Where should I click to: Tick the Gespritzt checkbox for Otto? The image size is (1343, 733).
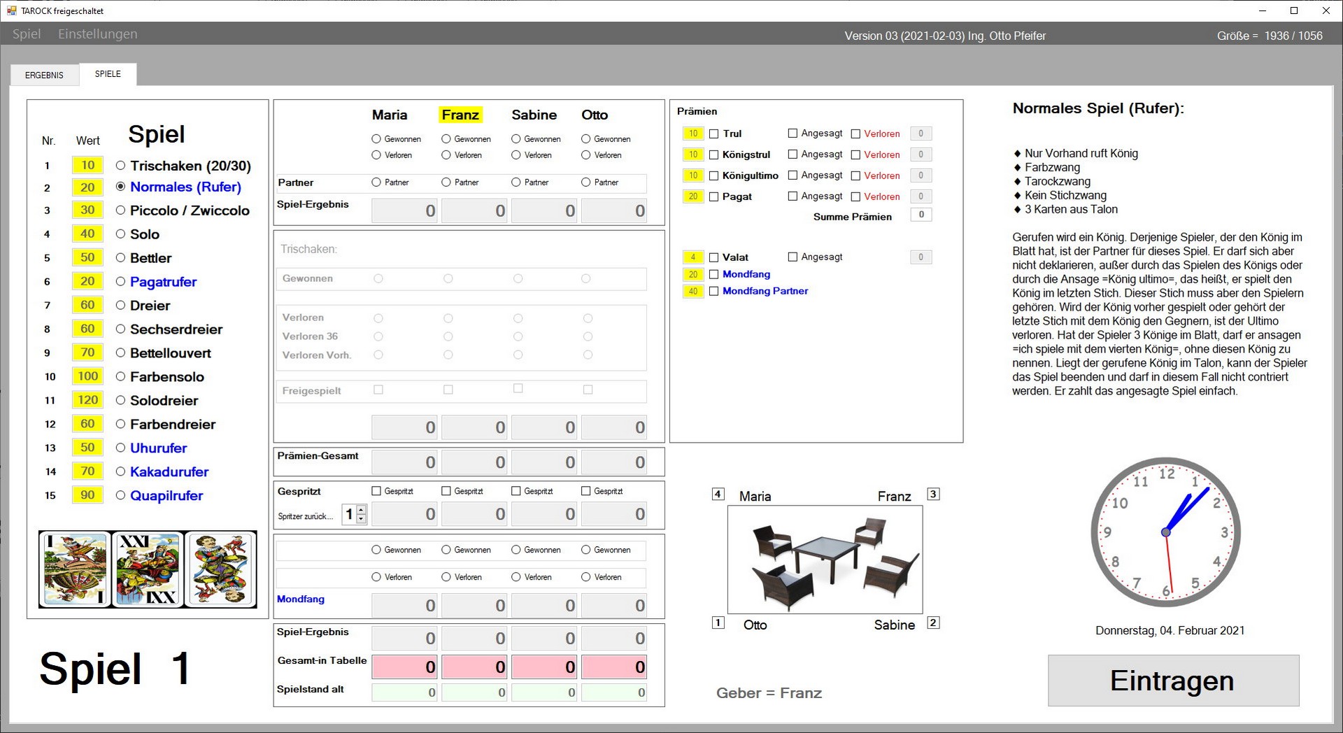tap(586, 491)
